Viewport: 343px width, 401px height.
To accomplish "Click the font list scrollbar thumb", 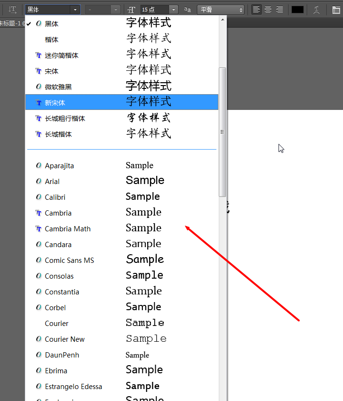I will (222, 132).
